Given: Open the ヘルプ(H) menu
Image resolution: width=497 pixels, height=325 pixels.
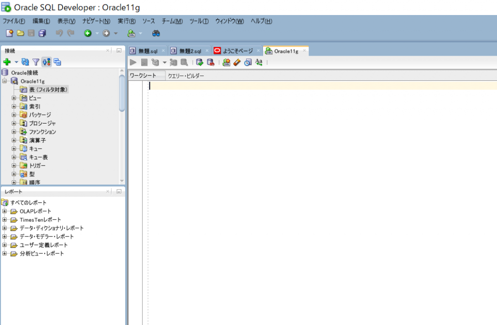Looking at the screenshot, I should tap(262, 21).
